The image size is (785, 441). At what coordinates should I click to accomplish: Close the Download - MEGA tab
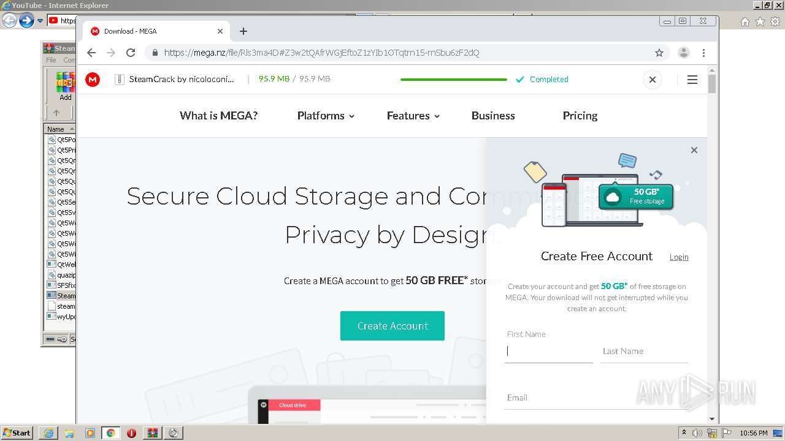(220, 31)
